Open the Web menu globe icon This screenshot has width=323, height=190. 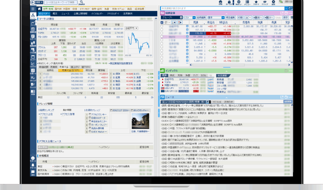[x=238, y=3]
